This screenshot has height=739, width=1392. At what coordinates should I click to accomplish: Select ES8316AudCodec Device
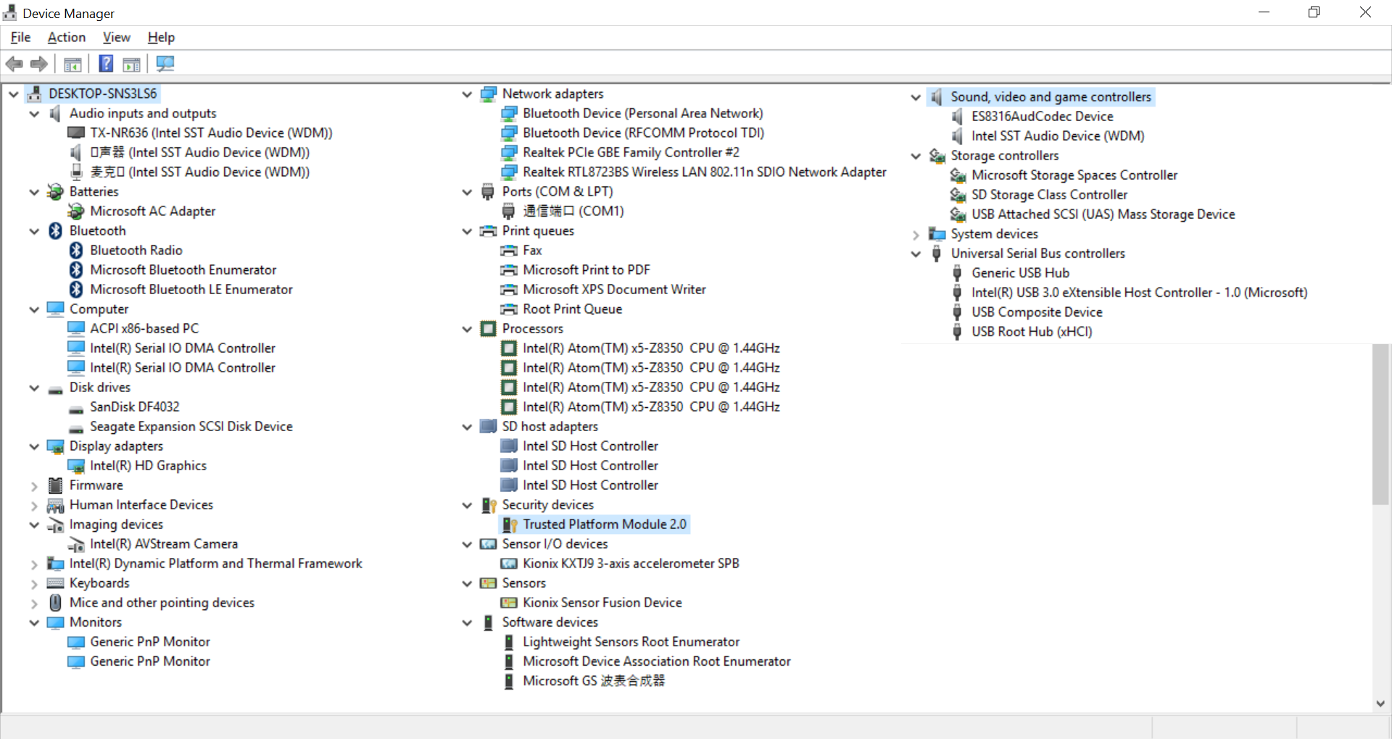[1042, 116]
